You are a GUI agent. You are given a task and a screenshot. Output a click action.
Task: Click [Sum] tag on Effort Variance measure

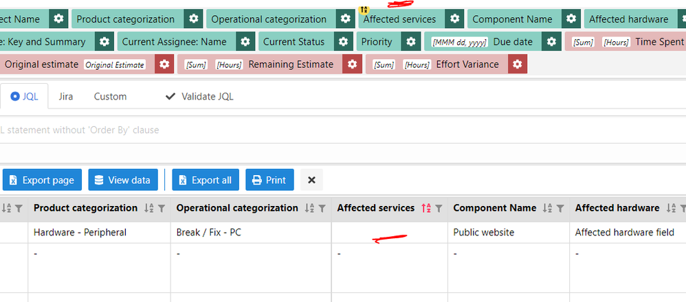[x=384, y=65]
